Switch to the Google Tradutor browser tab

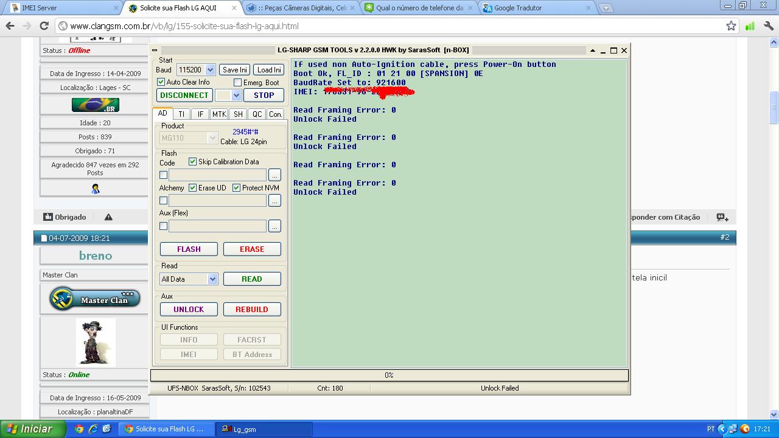[x=536, y=8]
